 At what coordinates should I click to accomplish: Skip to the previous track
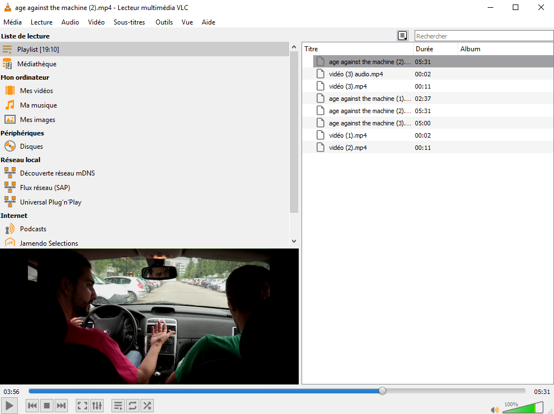32,406
